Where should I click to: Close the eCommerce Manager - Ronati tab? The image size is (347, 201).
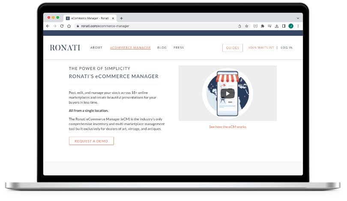113,18
